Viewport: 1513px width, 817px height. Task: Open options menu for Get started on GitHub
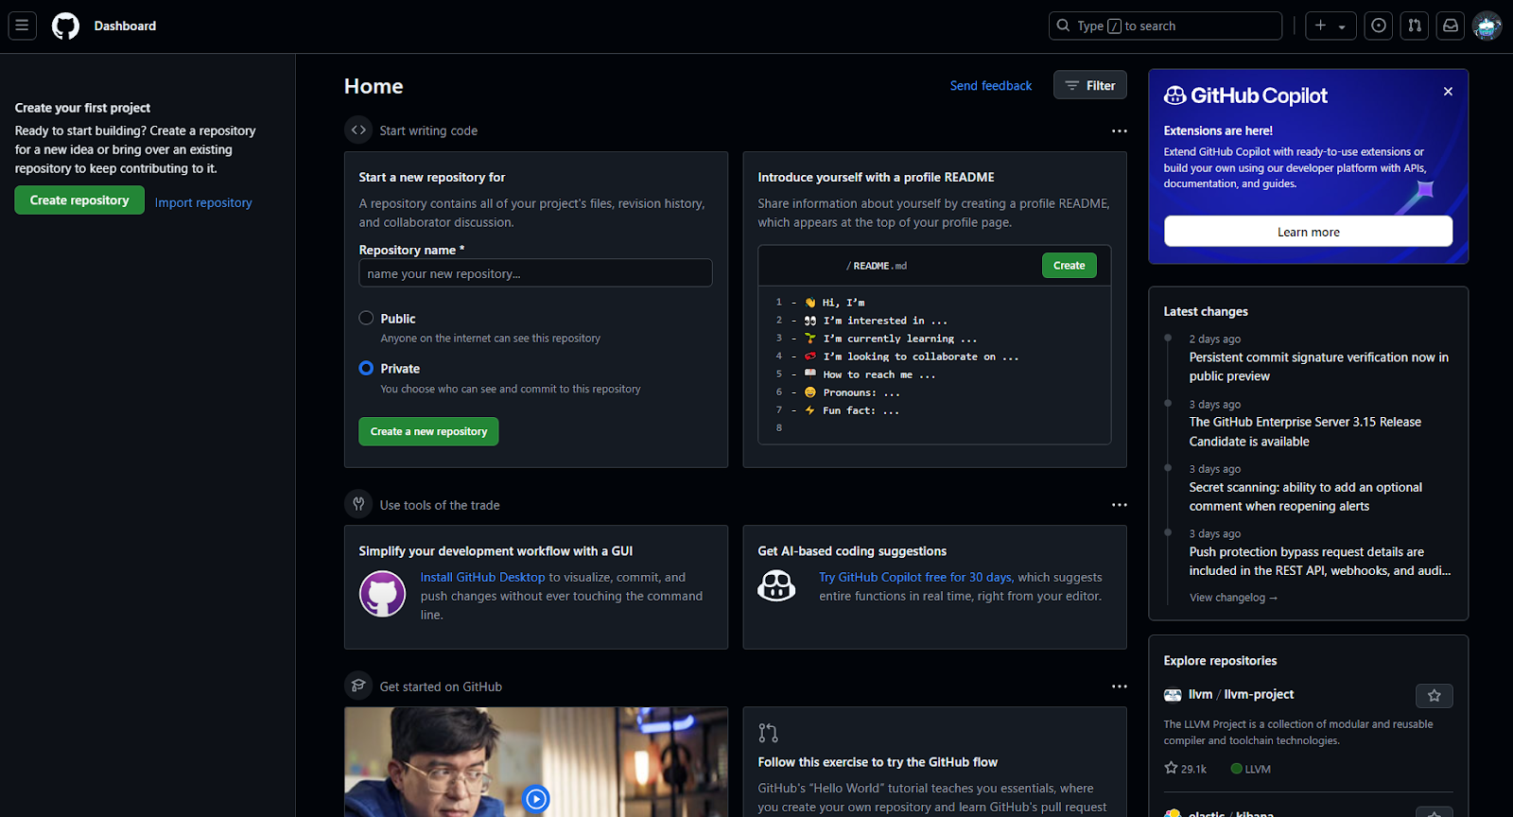[1120, 687]
